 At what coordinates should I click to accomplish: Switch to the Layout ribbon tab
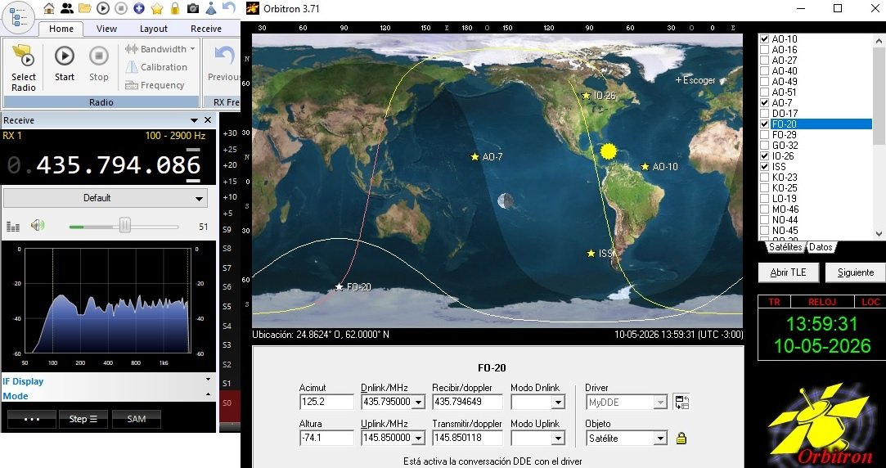154,29
